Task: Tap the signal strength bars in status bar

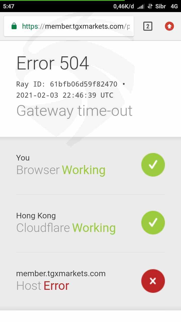Action: coord(141,7)
